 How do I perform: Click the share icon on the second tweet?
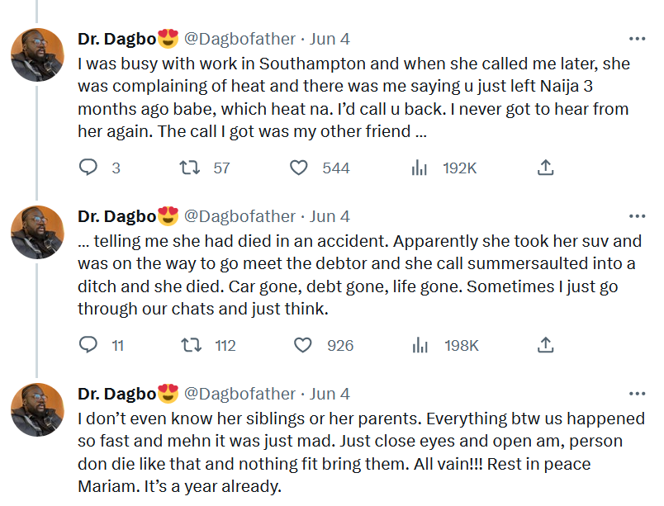click(x=545, y=346)
